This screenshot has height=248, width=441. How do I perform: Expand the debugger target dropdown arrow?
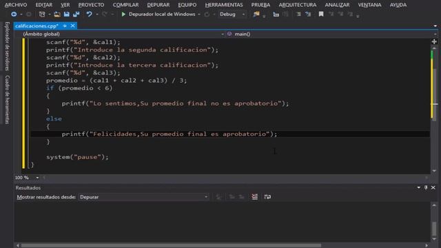pos(199,14)
